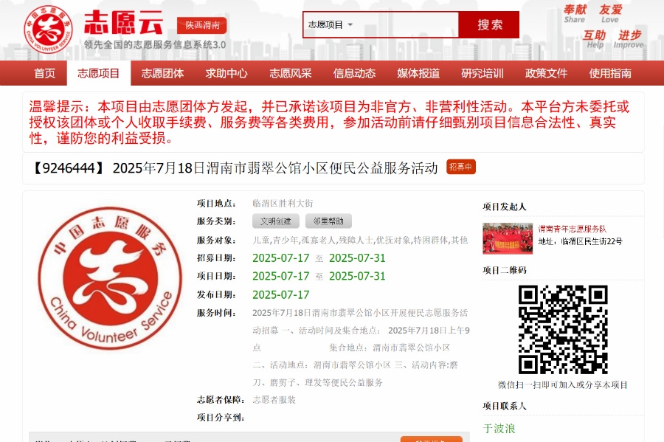Viewport: 664px width, 442px height.
Task: Go to the 首页 navigation tab
Action: coord(44,73)
